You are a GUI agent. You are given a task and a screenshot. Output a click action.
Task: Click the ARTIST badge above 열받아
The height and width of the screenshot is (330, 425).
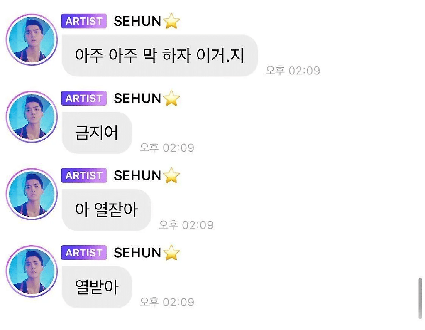[x=84, y=252]
